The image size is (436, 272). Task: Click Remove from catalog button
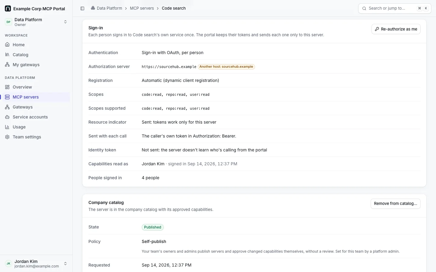click(395, 204)
